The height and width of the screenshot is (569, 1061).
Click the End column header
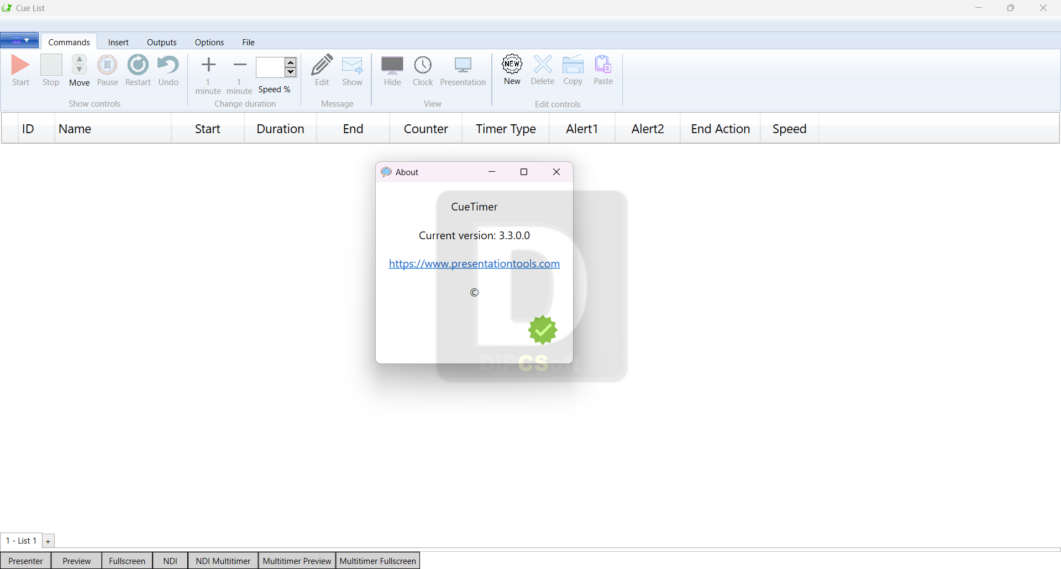click(353, 129)
